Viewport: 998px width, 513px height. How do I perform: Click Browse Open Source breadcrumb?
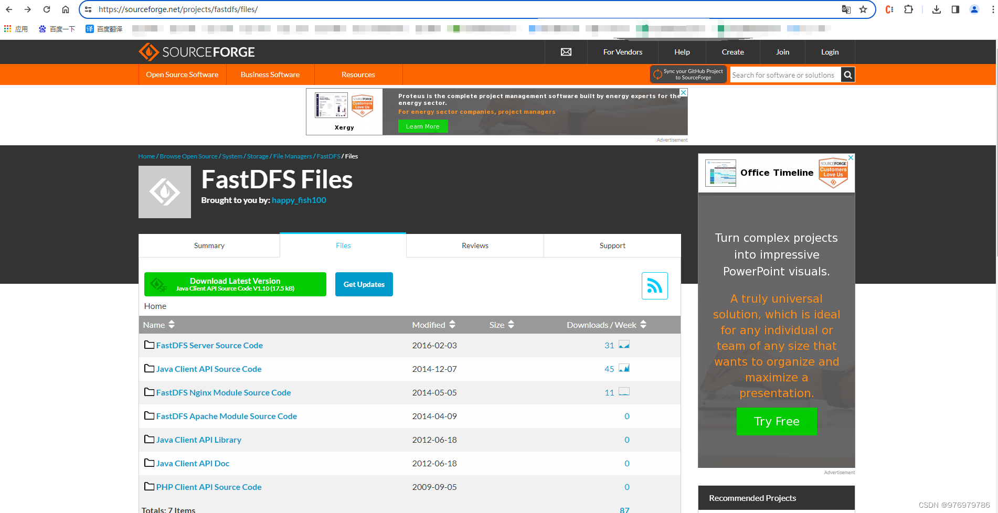188,156
